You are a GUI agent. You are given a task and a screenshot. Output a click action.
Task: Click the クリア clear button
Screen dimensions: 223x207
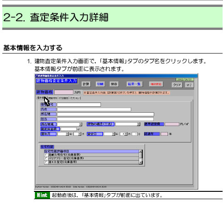point(177,85)
